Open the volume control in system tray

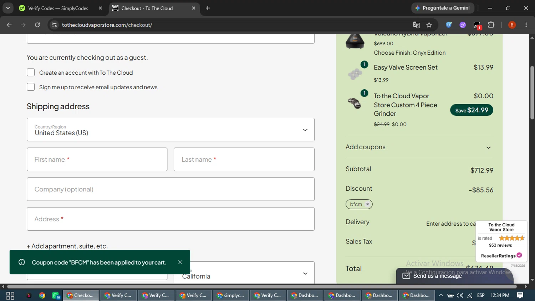point(460,296)
